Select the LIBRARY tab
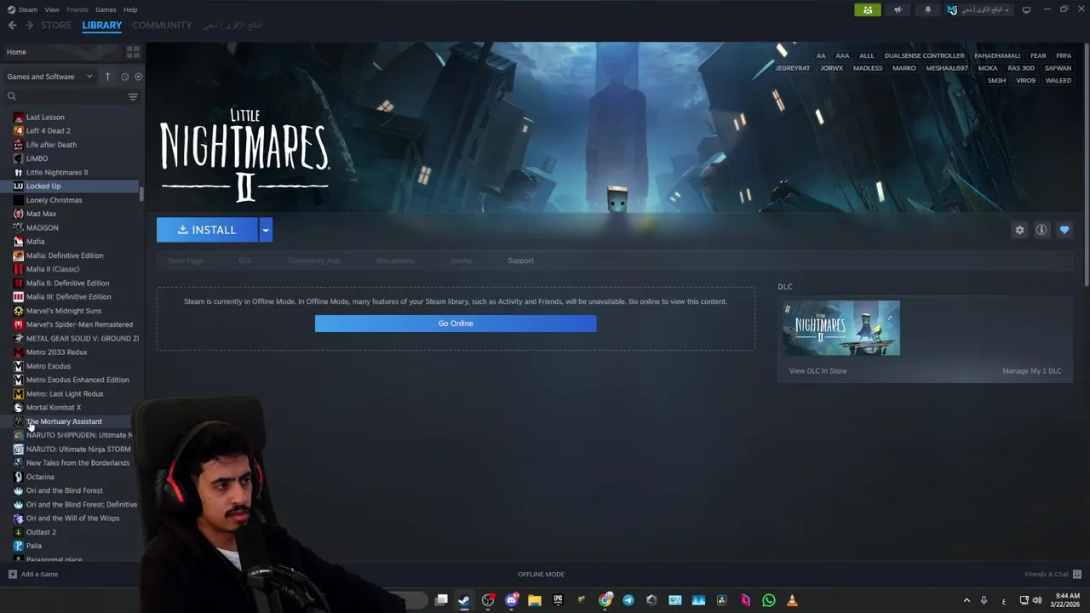The width and height of the screenshot is (1090, 613). coord(102,25)
